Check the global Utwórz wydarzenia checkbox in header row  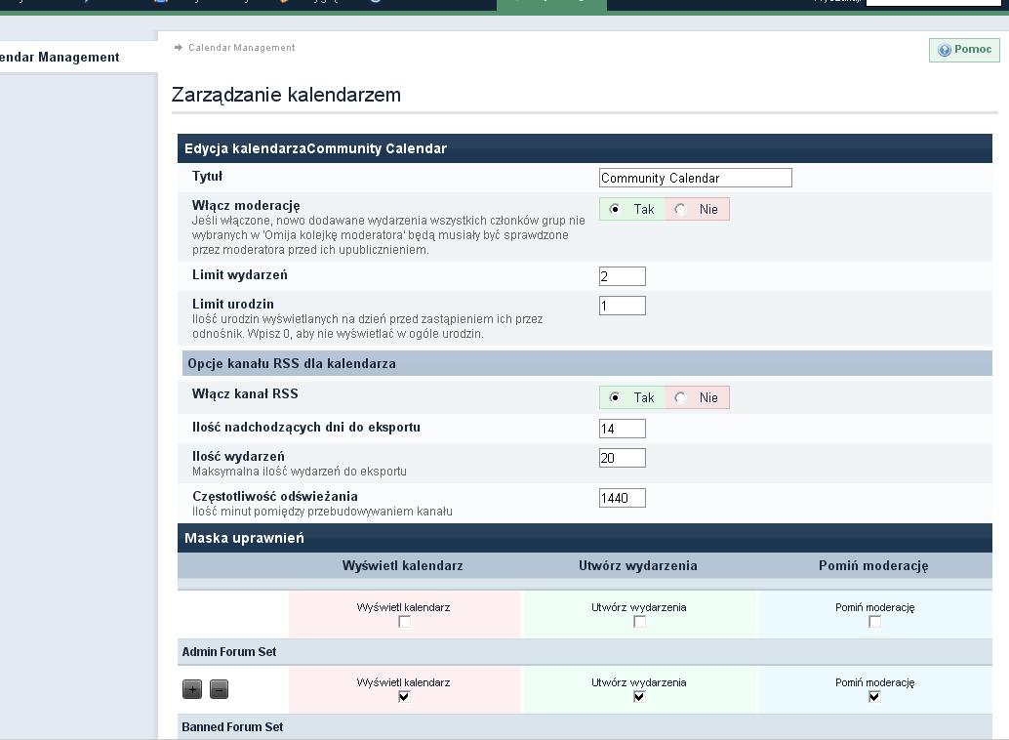(x=639, y=622)
